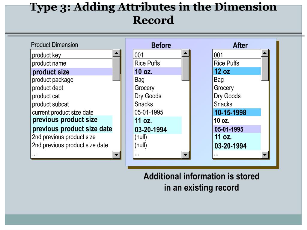Select 'product dept' row

[x=48, y=88]
